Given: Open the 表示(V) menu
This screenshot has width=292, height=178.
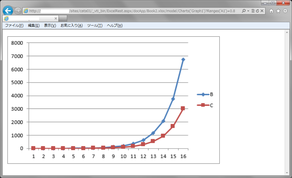Looking at the screenshot, I should [x=50, y=26].
